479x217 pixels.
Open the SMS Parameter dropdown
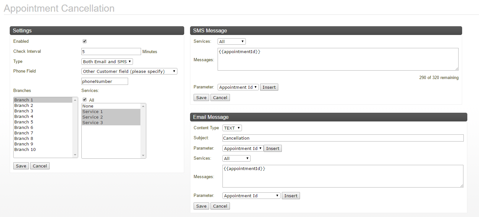point(238,87)
